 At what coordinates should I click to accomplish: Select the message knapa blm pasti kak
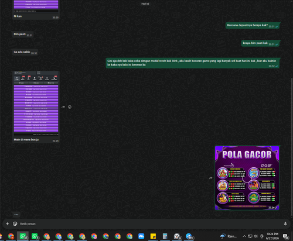tap(261, 43)
